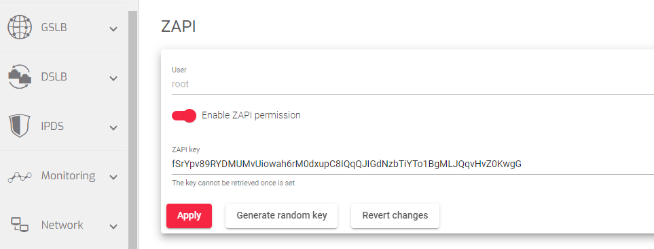
Task: Open the Monitoring sidebar section
Action: tap(63, 176)
